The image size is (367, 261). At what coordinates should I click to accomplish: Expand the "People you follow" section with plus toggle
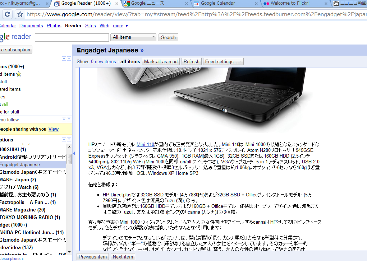(64, 119)
